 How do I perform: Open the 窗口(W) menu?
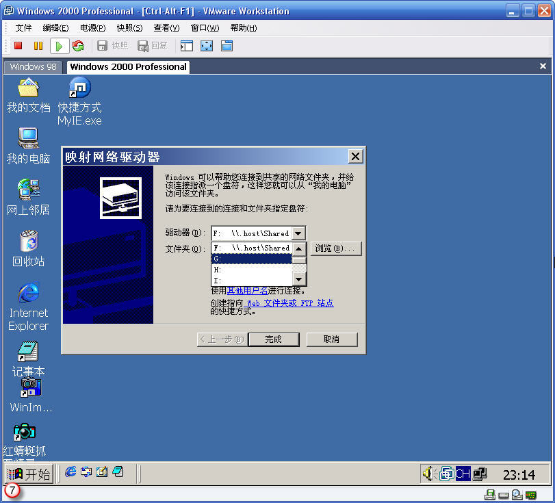tap(205, 28)
